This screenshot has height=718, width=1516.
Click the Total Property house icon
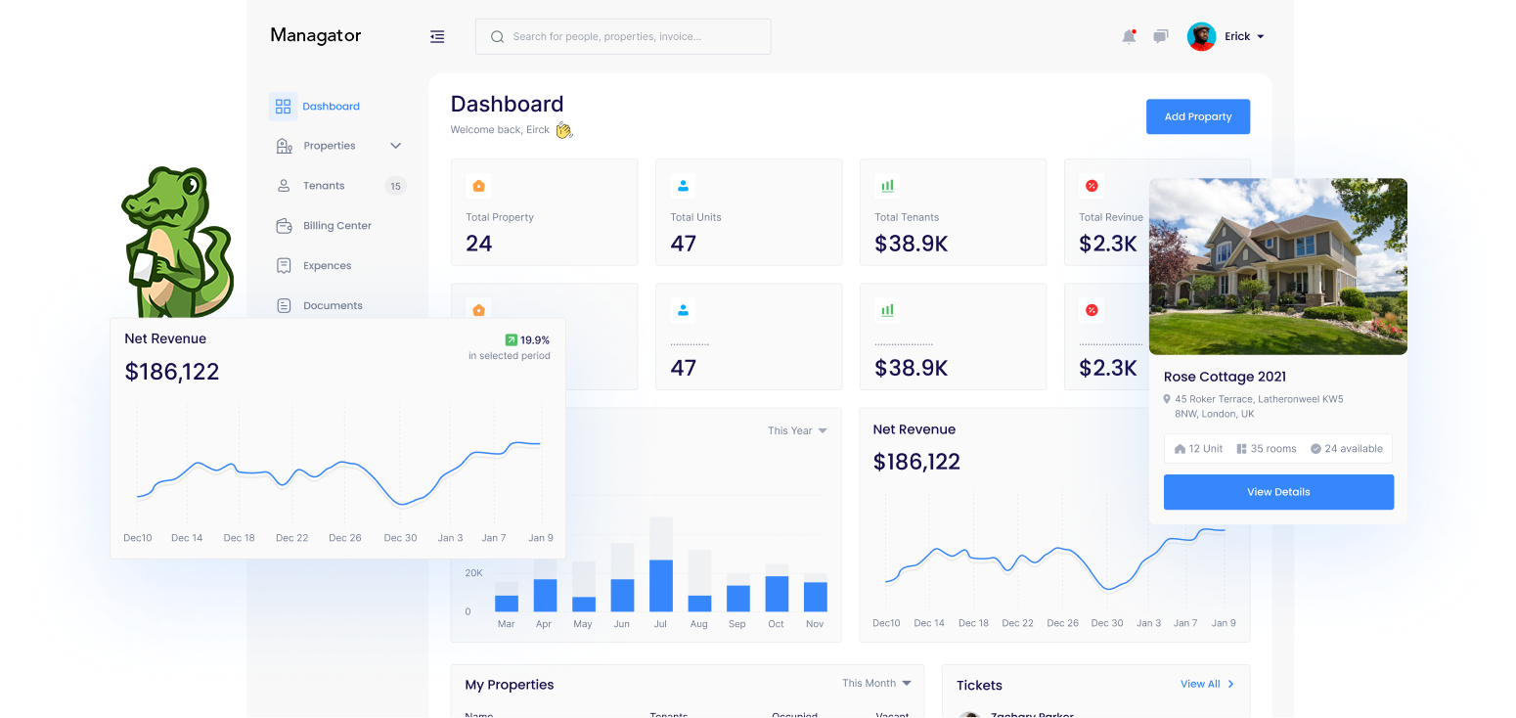pos(478,186)
